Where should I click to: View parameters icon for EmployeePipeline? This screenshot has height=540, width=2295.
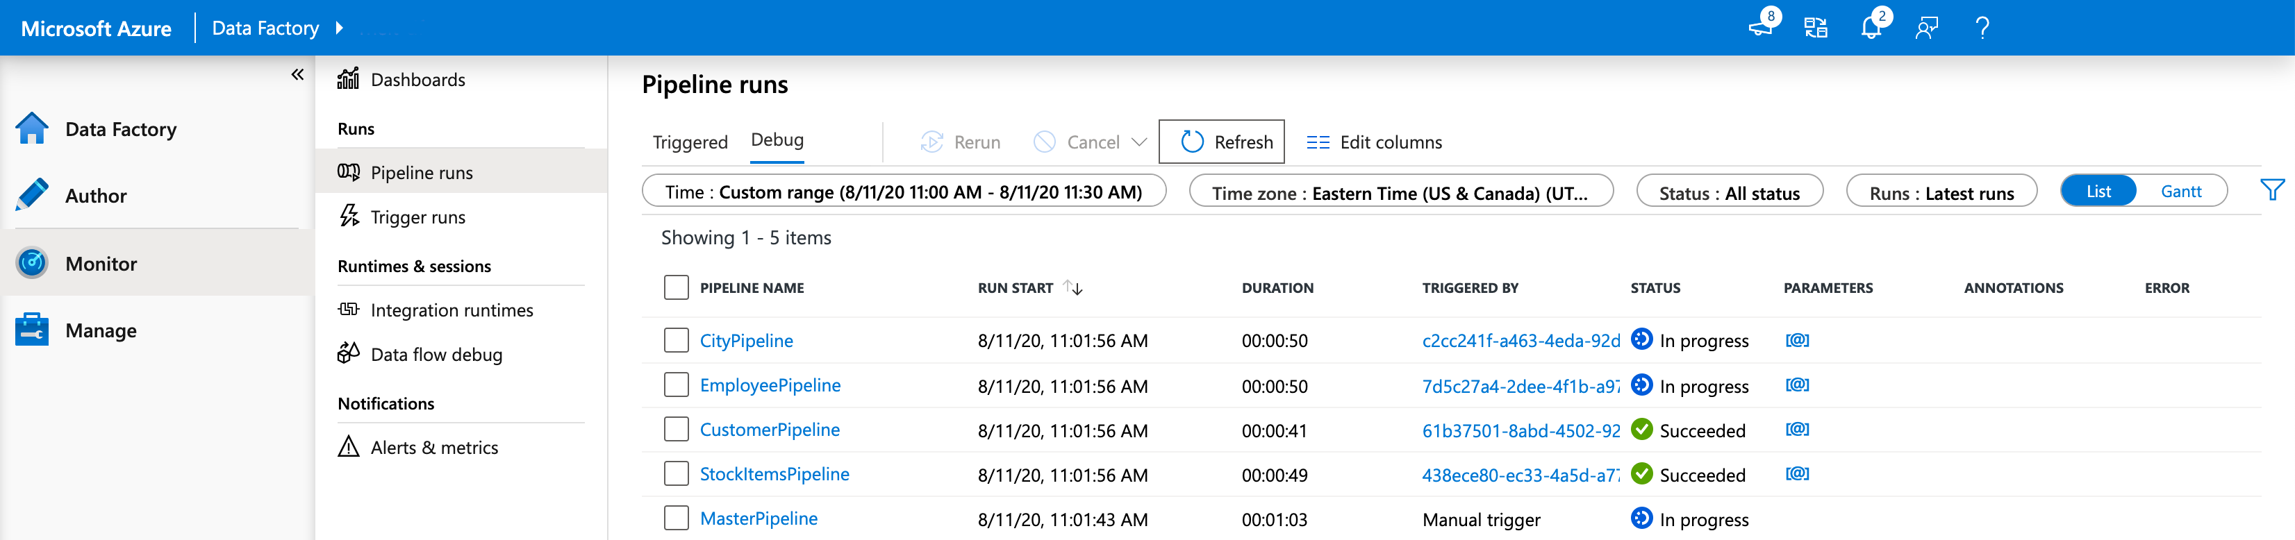[x=1797, y=385]
